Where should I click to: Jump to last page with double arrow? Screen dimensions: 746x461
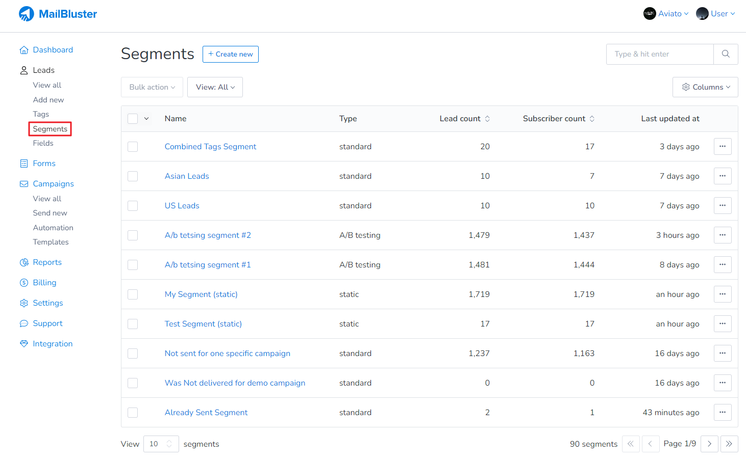click(729, 444)
